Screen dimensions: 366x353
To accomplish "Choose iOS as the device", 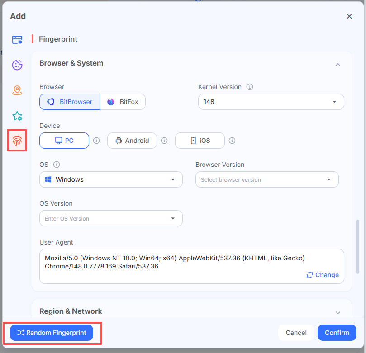I will click(200, 141).
